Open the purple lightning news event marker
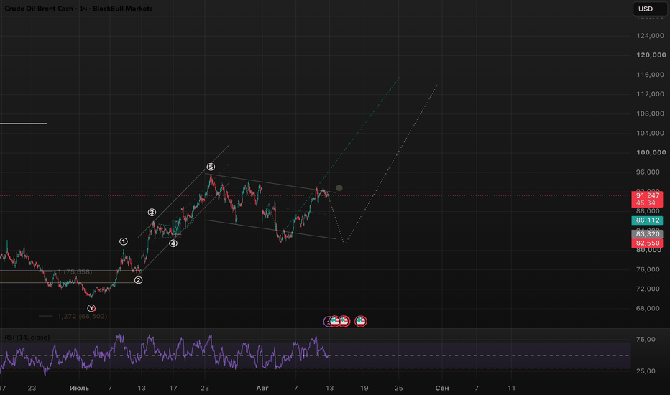670x395 pixels. click(327, 322)
